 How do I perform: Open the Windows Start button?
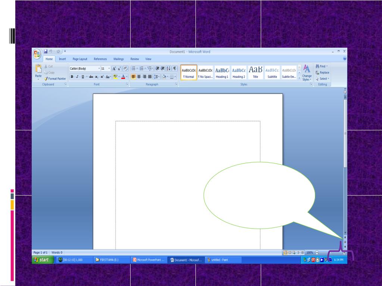pyautogui.click(x=43, y=260)
